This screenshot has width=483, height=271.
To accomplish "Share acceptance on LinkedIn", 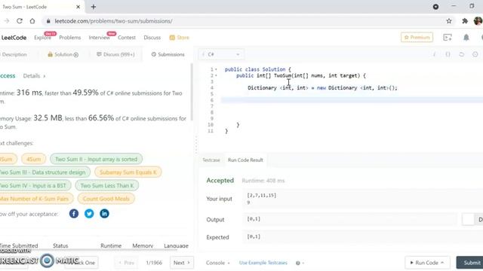I will tap(104, 214).
